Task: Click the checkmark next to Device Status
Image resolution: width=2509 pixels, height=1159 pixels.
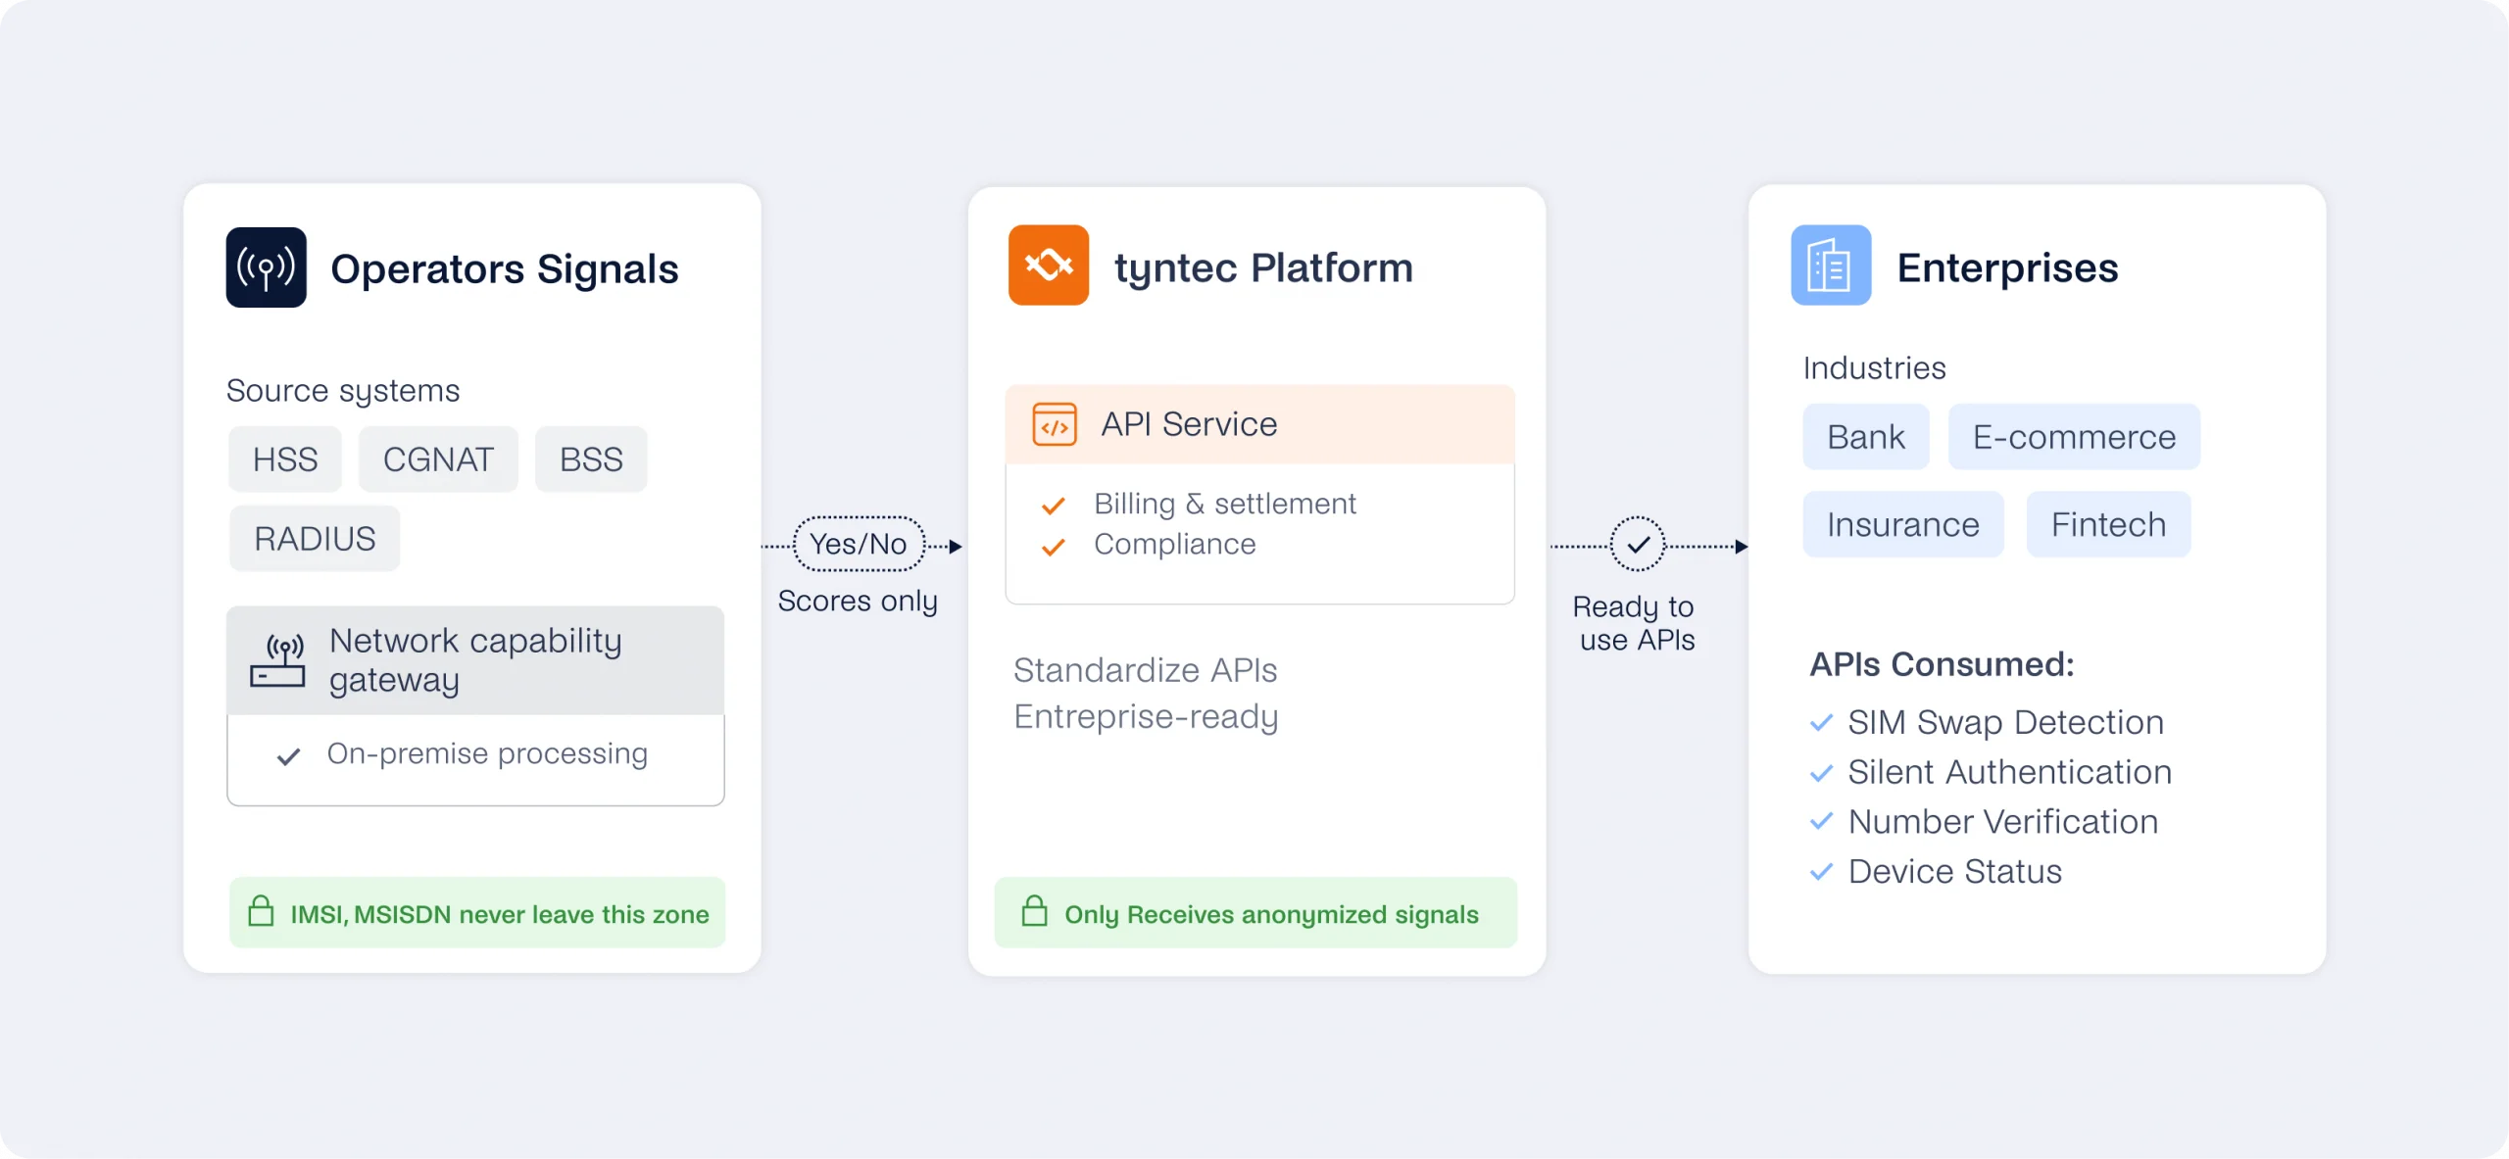Action: (1821, 872)
